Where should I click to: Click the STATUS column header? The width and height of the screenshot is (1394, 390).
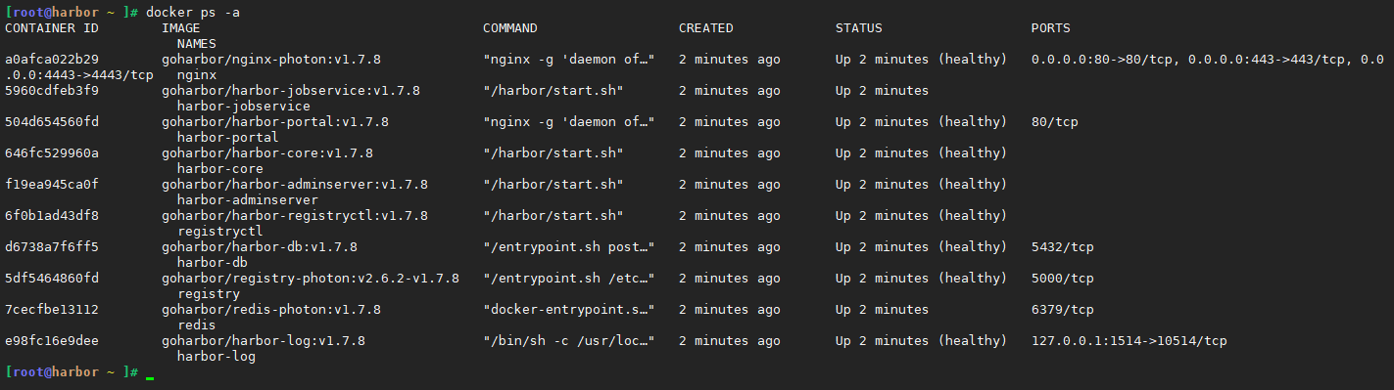pyautogui.click(x=859, y=28)
